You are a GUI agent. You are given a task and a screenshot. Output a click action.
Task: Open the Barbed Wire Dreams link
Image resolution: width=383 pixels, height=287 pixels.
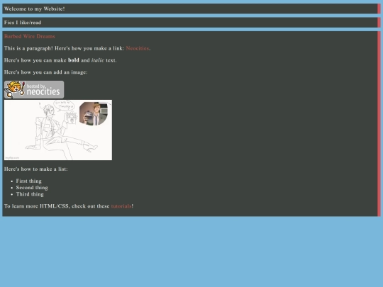click(x=30, y=36)
